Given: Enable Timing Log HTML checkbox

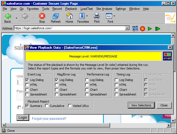Looking at the screenshot, I should point(116,85).
